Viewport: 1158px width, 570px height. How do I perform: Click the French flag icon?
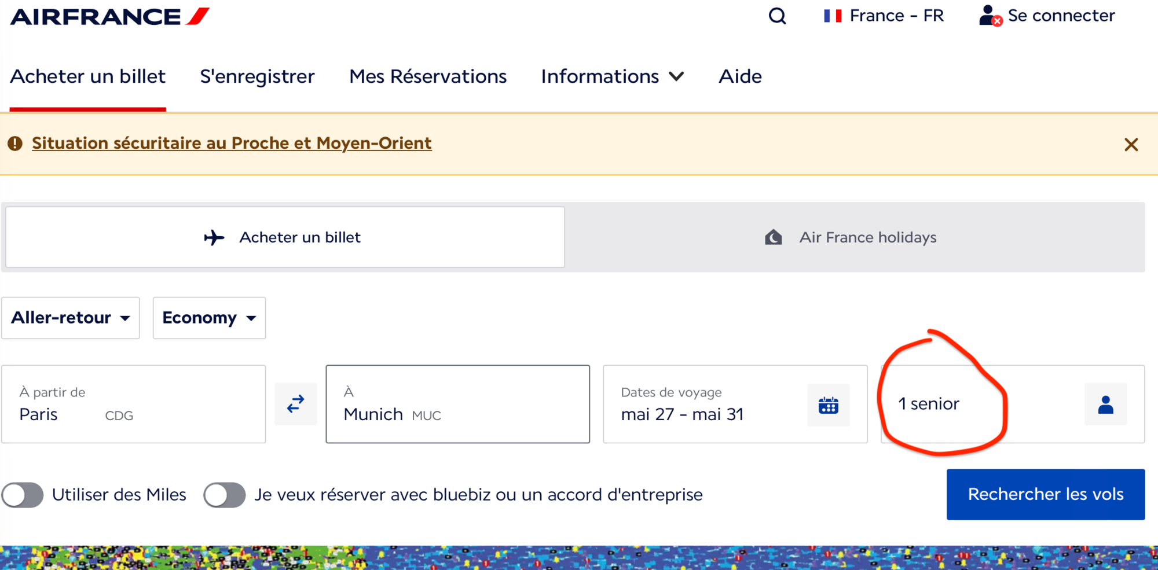833,16
